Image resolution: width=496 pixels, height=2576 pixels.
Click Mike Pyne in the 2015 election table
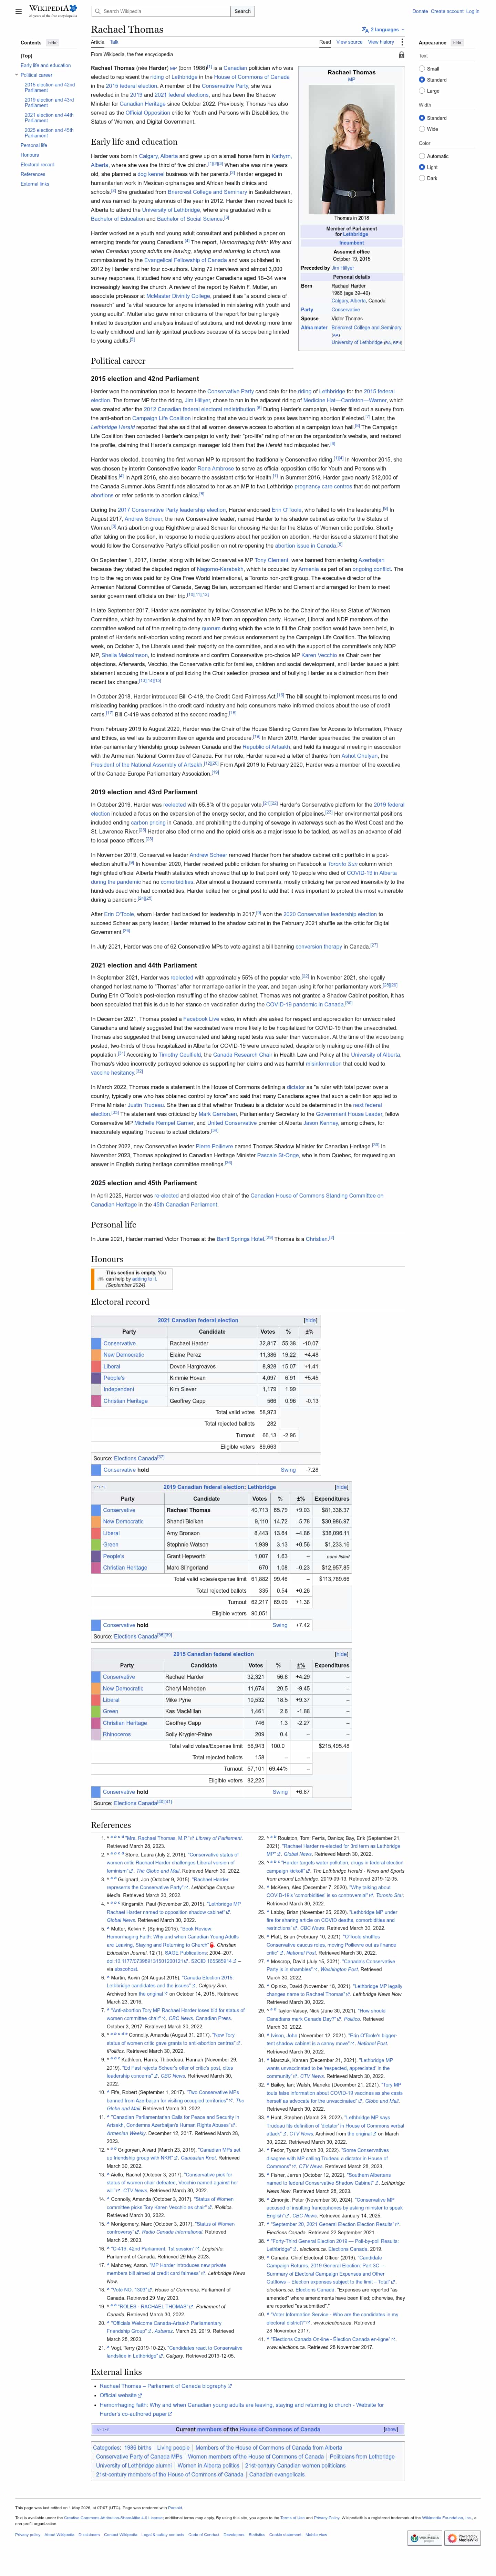click(x=178, y=1700)
